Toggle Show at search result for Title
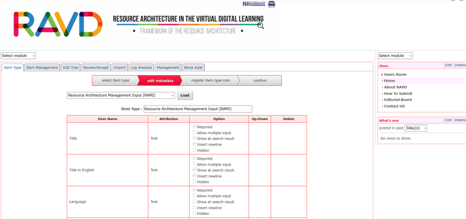This screenshot has width=466, height=219. [x=194, y=138]
